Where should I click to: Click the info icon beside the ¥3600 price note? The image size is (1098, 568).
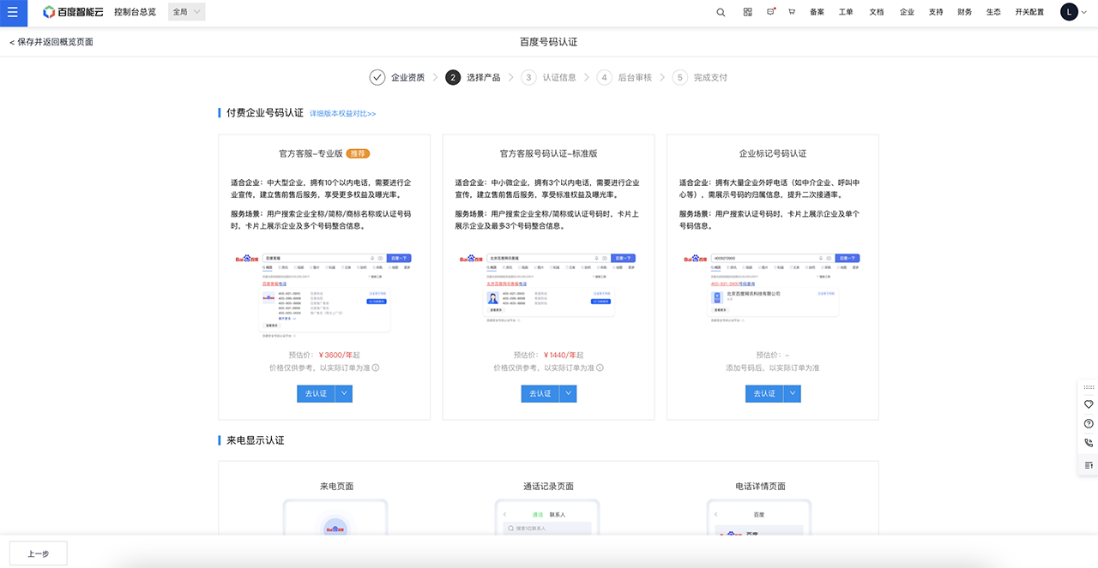376,368
